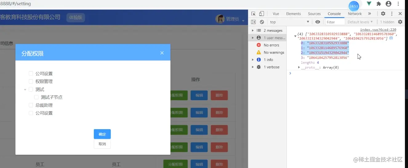408x168 pixels.
Task: Open the 管理员 dropdown arrow
Action: [x=243, y=21]
